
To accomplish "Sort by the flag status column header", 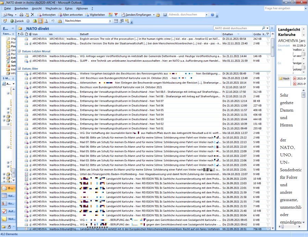I will (x=268, y=34).
